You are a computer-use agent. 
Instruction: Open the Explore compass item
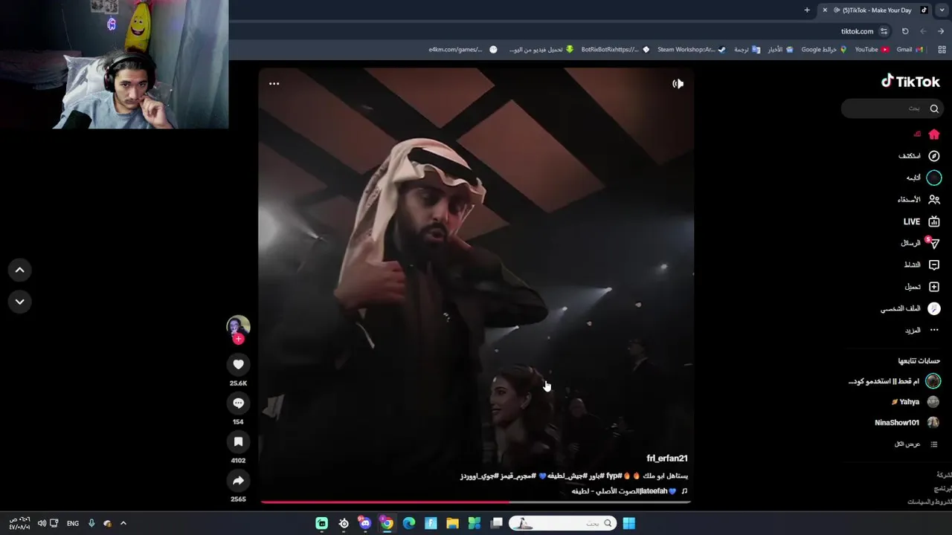click(919, 156)
